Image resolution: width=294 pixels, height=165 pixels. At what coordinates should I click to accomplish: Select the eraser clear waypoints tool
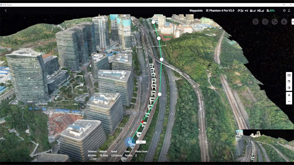(265, 22)
